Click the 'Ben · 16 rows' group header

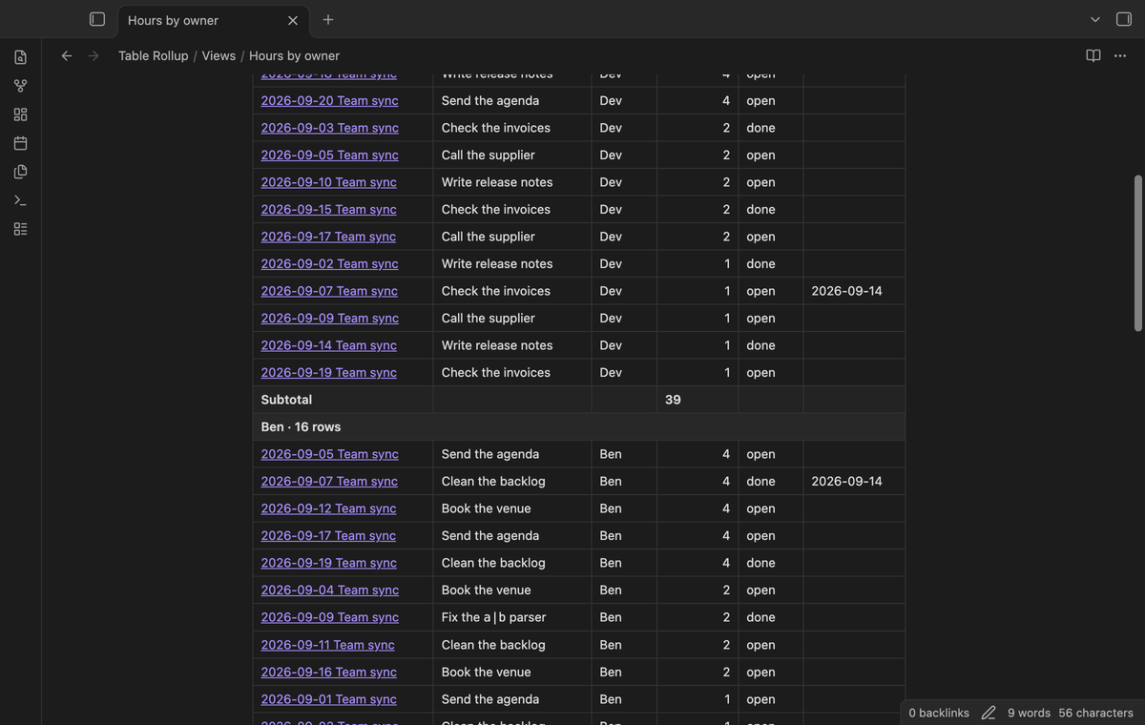point(578,426)
